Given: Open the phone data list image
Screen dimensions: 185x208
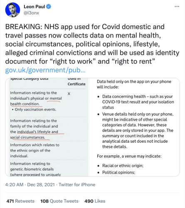Looking at the screenshot, I should [x=135, y=127].
